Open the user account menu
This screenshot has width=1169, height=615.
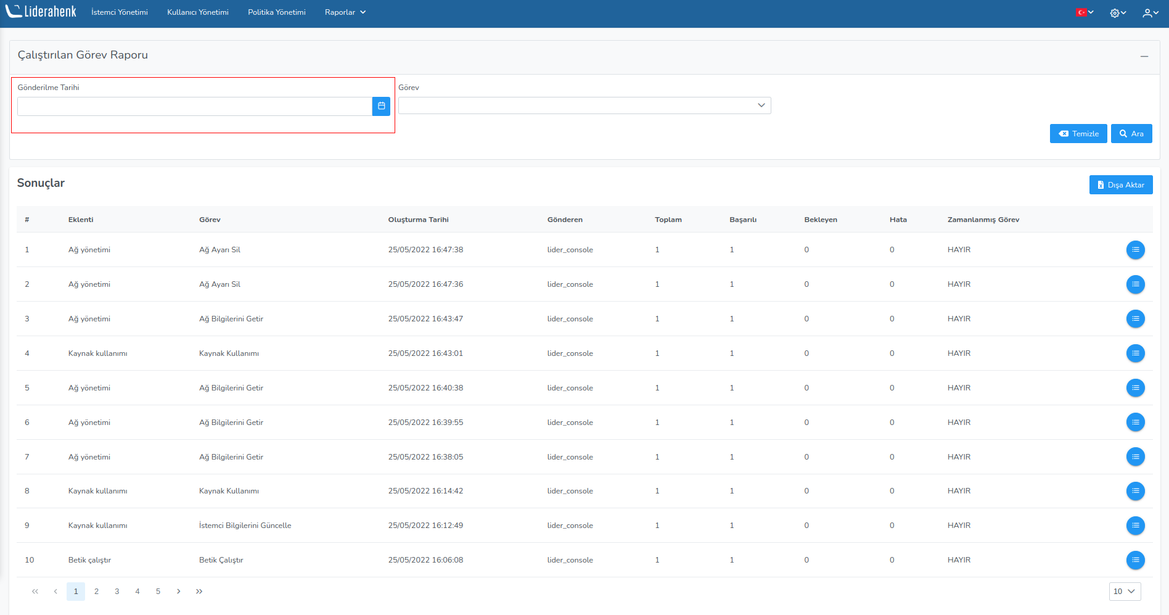(1150, 12)
